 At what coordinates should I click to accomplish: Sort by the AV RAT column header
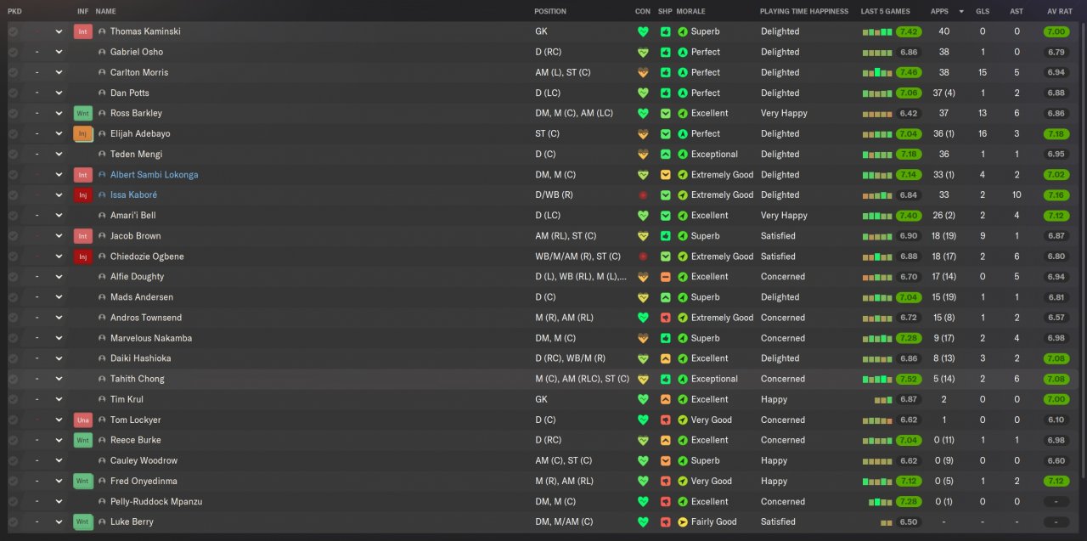point(1057,11)
